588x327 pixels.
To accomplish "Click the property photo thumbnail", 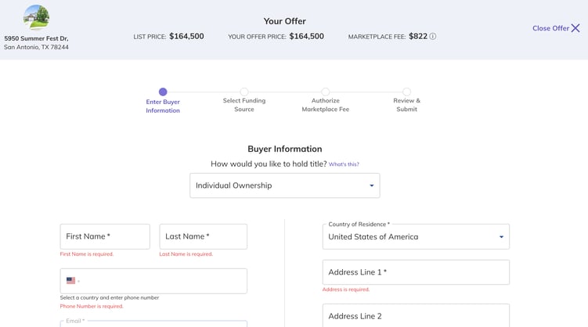I will pos(36,17).
